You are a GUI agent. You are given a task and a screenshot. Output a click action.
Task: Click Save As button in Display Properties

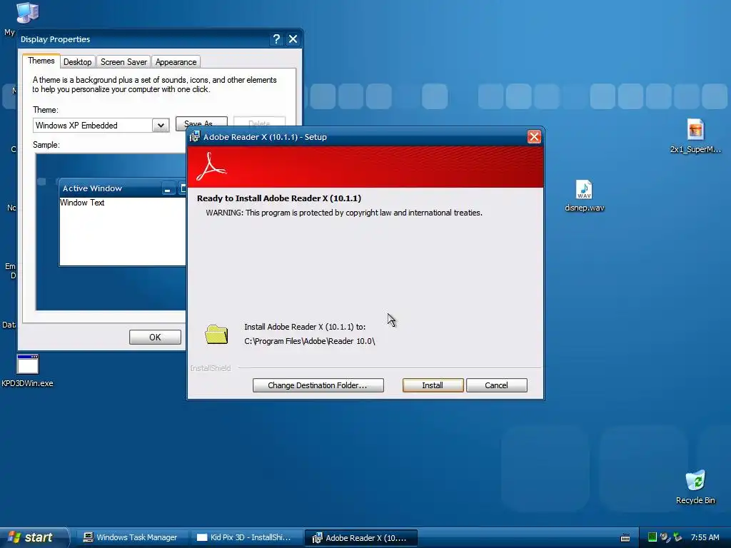(x=201, y=122)
